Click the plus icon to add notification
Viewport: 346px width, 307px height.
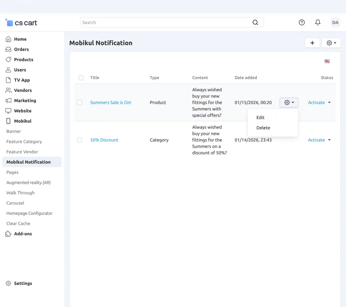click(312, 43)
